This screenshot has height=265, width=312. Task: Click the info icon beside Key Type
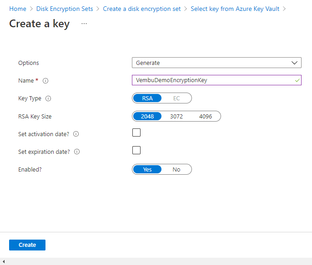pyautogui.click(x=49, y=98)
